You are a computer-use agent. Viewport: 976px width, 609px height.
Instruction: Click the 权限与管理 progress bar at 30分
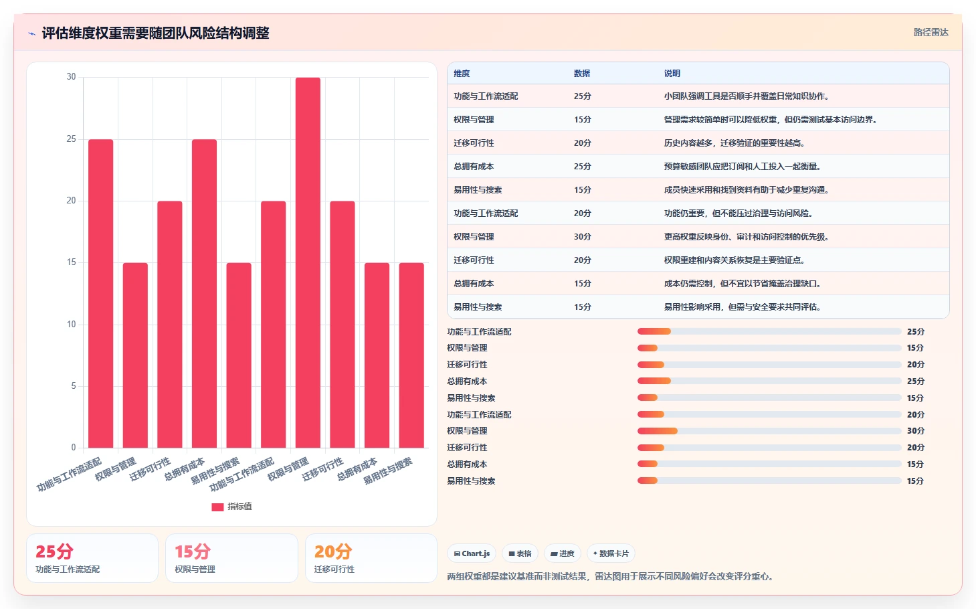click(x=769, y=431)
